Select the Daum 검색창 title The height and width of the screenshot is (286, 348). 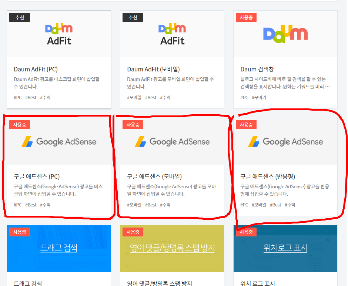point(257,69)
